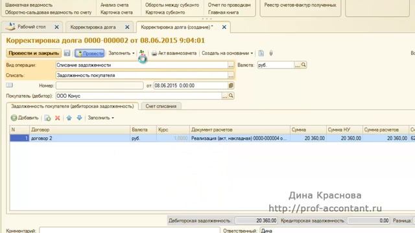Image resolution: width=415 pixels, height=233 pixels.
Task: Open selection for Списать field
Action: coord(231,75)
